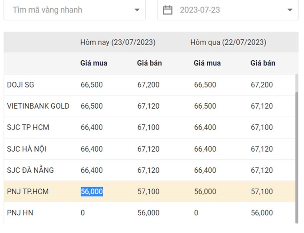Click the "Hôm nay (23/07/2023)" column header
This screenshot has width=304, height=233.
coord(118,42)
